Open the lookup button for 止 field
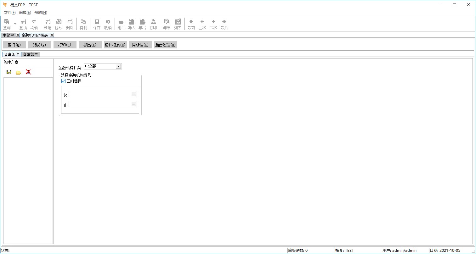Image resolution: width=476 pixels, height=254 pixels. point(133,104)
